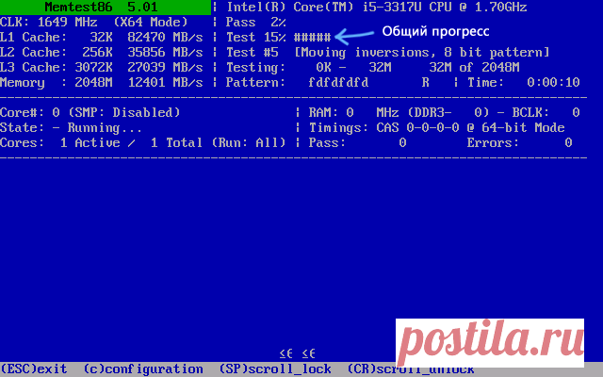Click the Test #5 label
603x377 pixels.
tap(253, 53)
